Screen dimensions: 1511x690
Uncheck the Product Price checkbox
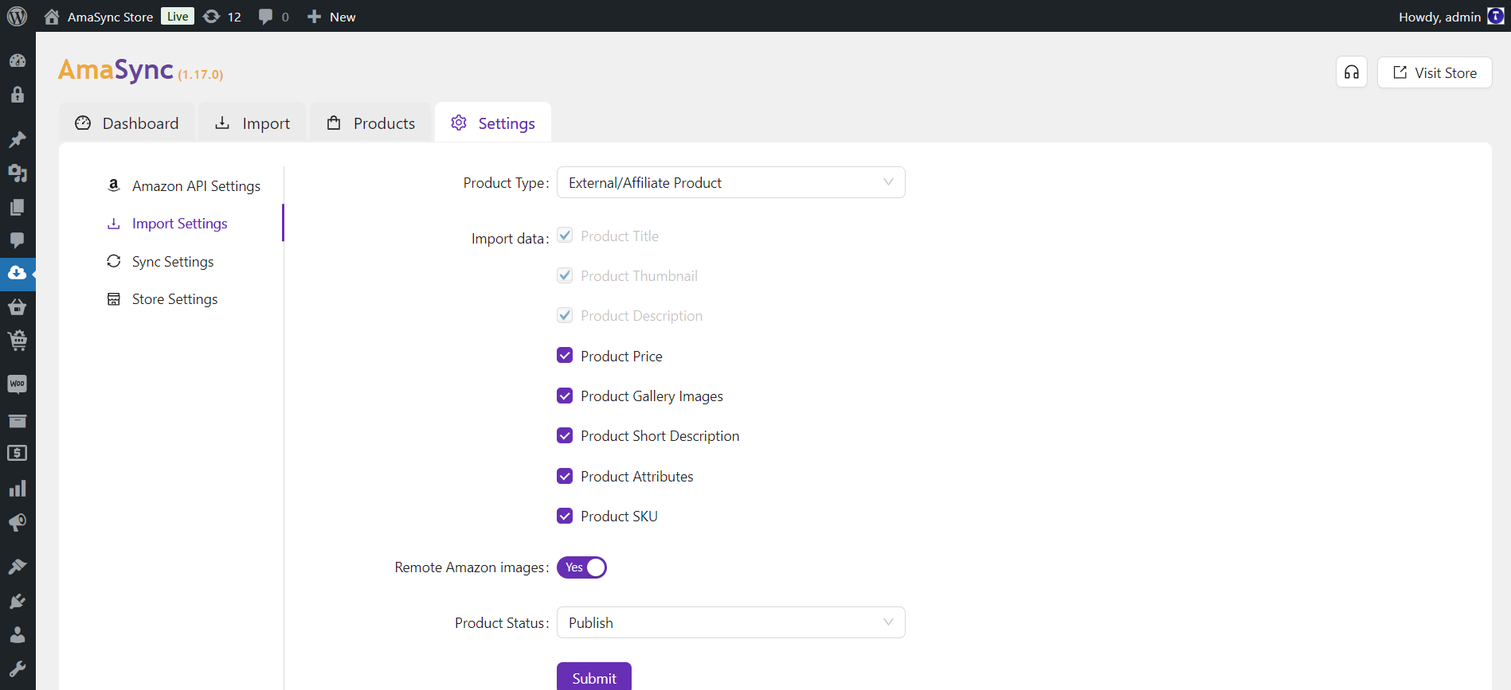[565, 356]
